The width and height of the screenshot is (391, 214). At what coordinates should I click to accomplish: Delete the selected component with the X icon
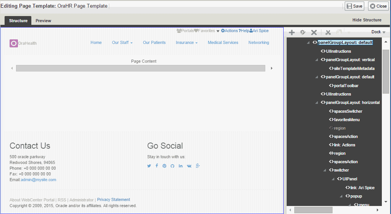[x=314, y=32]
